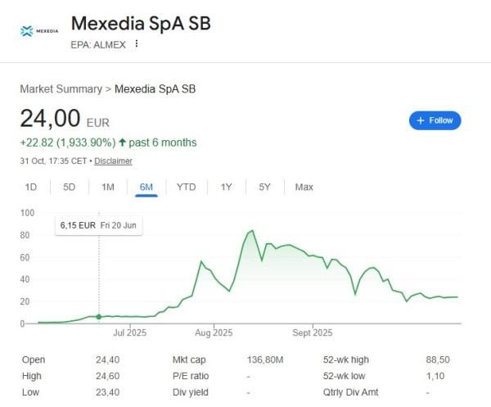The width and height of the screenshot is (491, 407).
Task: View the 1Y price history
Action: point(227,187)
